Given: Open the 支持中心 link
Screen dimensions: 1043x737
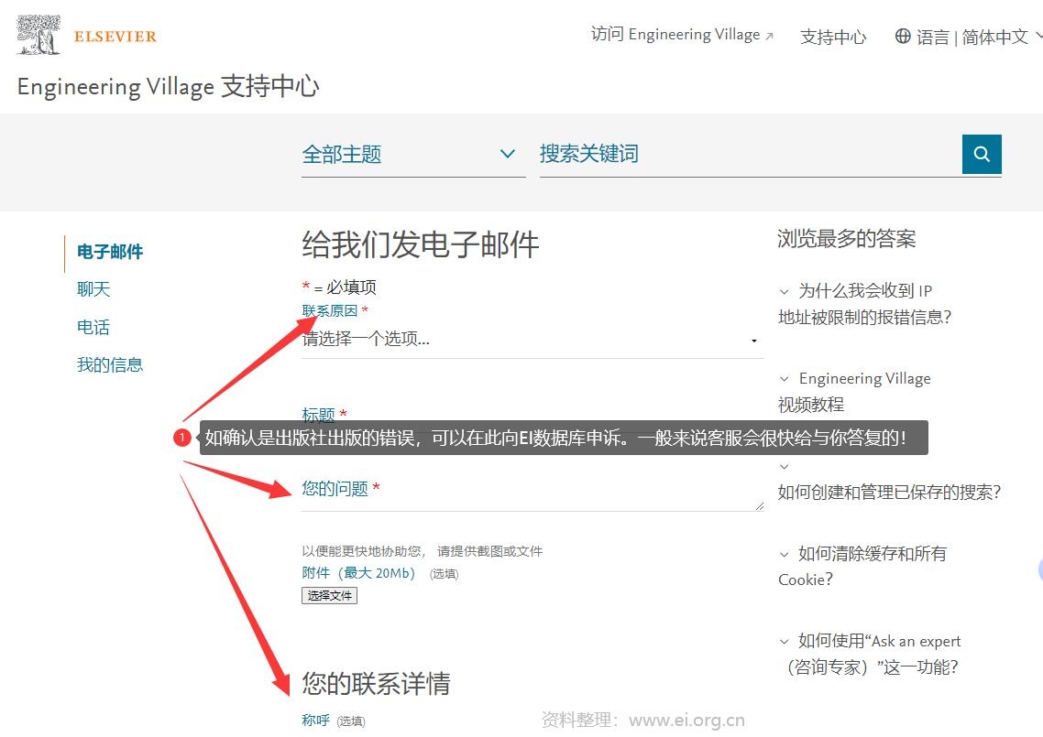Looking at the screenshot, I should point(832,38).
